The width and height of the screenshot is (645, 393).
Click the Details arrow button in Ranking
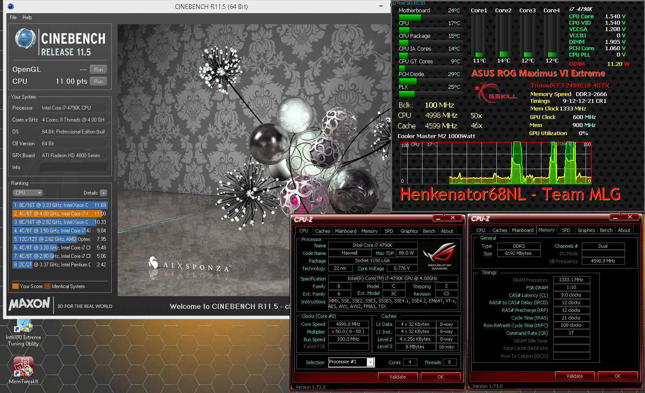pyautogui.click(x=103, y=193)
